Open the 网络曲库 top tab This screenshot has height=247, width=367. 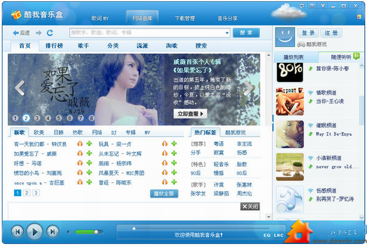[x=143, y=18]
